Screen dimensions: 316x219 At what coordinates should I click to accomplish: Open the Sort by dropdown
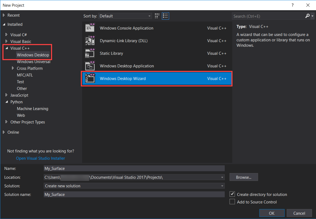point(125,16)
